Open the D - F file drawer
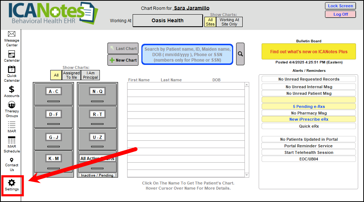Screen dimensions: 364x202 [x=54, y=117]
